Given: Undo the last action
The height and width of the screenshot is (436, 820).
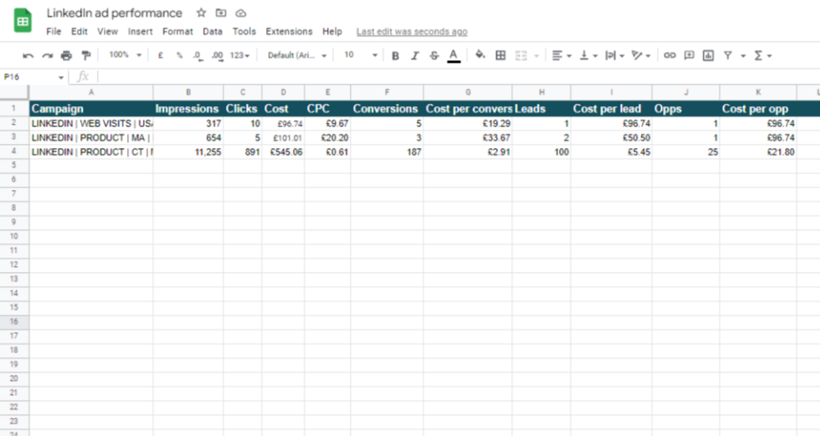Looking at the screenshot, I should (x=28, y=56).
